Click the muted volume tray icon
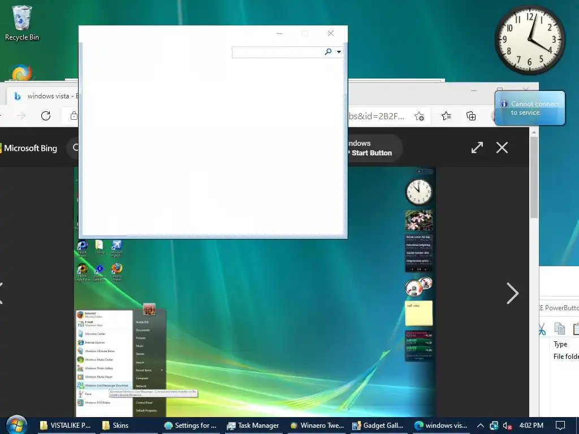Viewport: 579px width, 434px height. pyautogui.click(x=507, y=426)
